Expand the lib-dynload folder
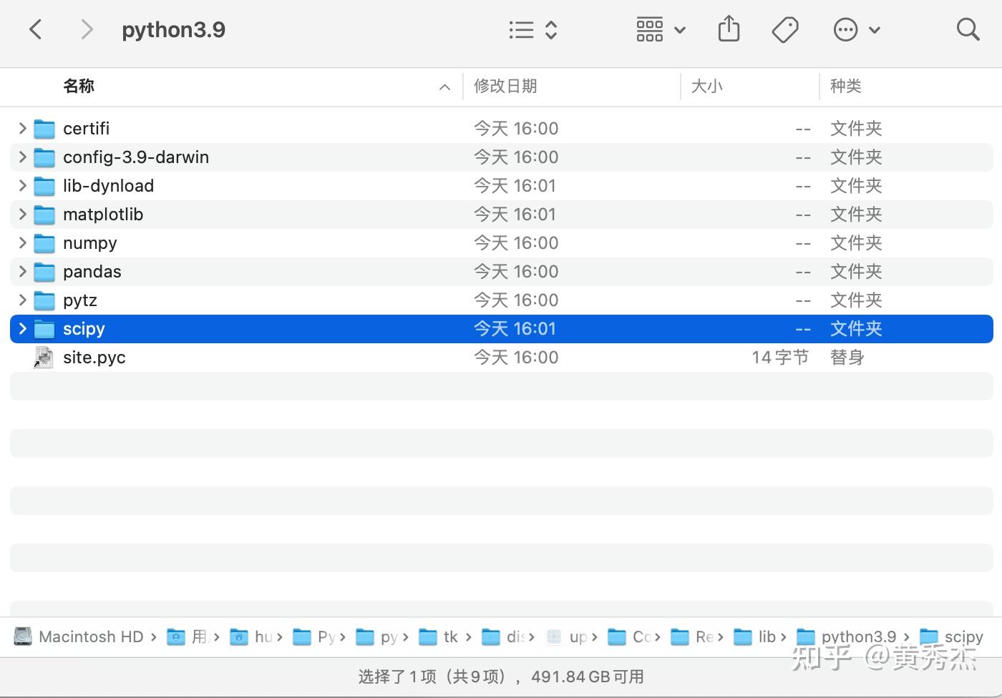 [x=22, y=185]
